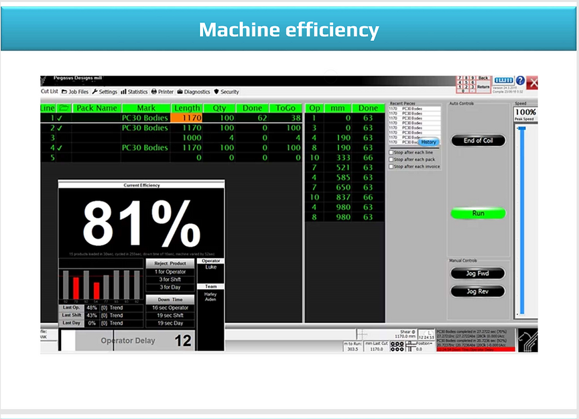
Task: Click the folder icon in table header
Action: click(x=64, y=108)
